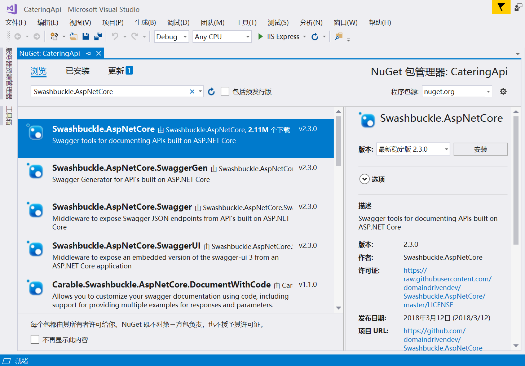Click the Carable.Swashbuckle DocumentWithCode package icon
The width and height of the screenshot is (525, 366).
(x=35, y=287)
